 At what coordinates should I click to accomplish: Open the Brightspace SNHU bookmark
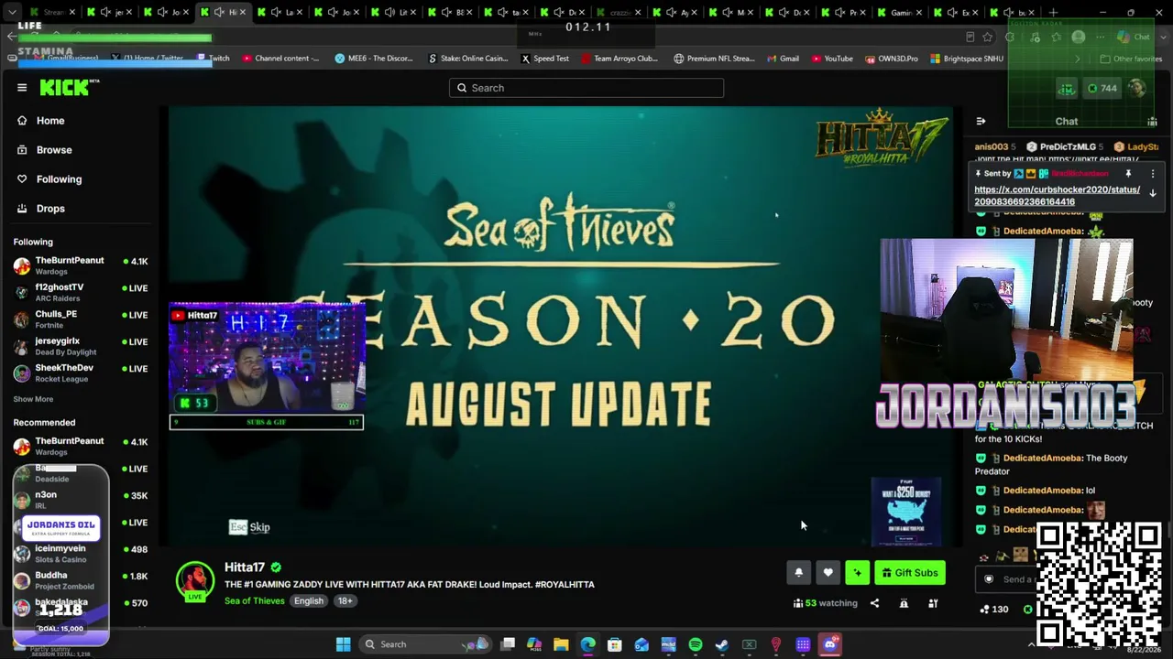[966, 59]
